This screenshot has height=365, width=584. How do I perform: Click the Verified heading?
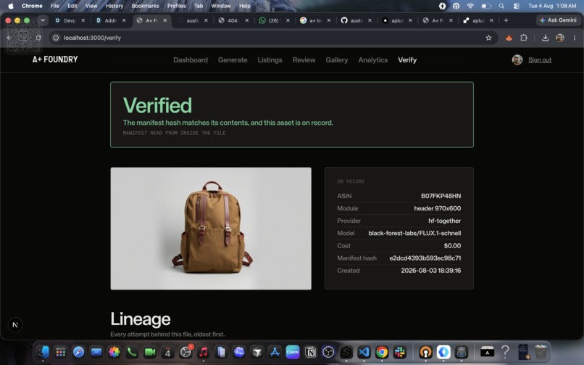(x=157, y=105)
